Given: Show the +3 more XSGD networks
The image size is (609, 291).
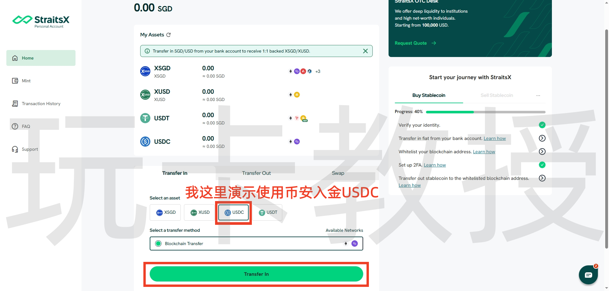Looking at the screenshot, I should (318, 72).
